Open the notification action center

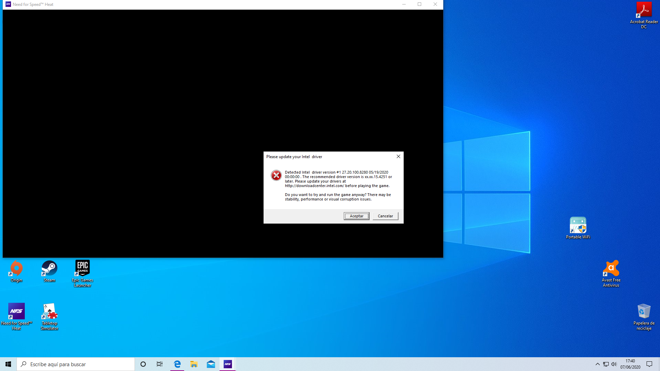(649, 364)
